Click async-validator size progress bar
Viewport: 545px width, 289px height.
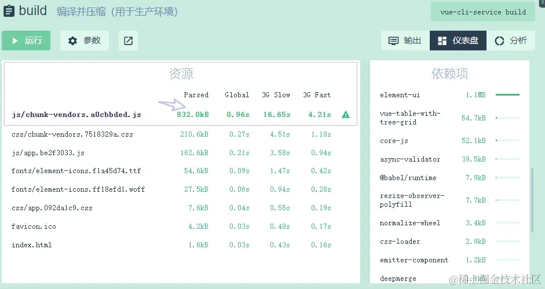tap(507, 159)
